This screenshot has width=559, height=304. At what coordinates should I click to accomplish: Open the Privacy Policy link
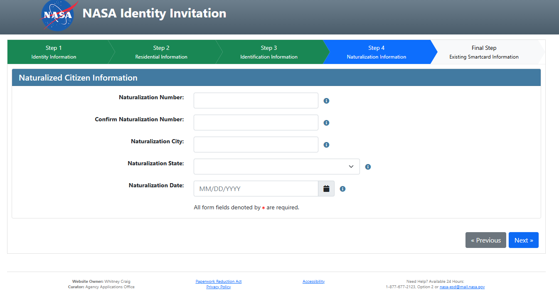[219, 287]
